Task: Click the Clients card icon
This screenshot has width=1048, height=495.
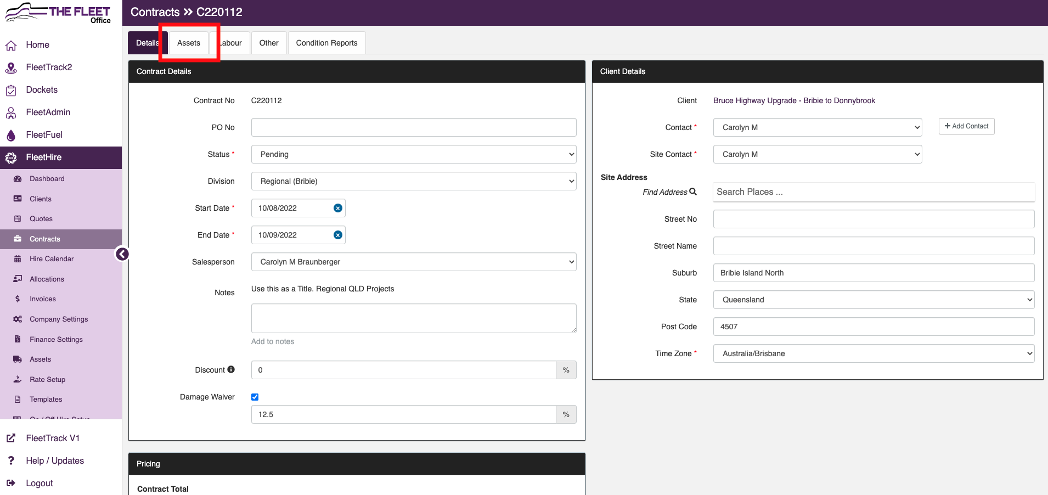Action: pos(18,199)
